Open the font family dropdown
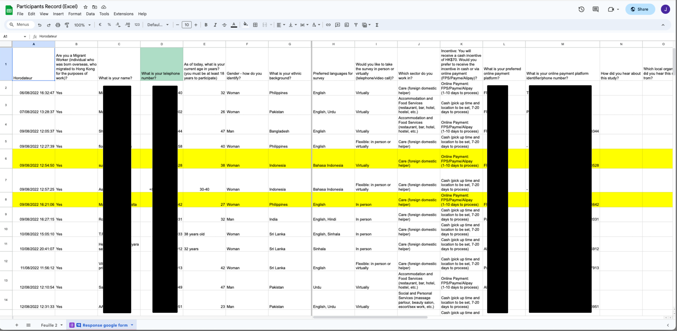Screen dimensions: 677x331 pyautogui.click(x=158, y=25)
